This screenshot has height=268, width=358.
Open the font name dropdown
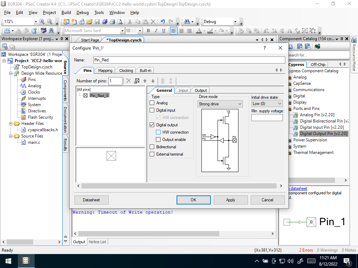(x=122, y=31)
